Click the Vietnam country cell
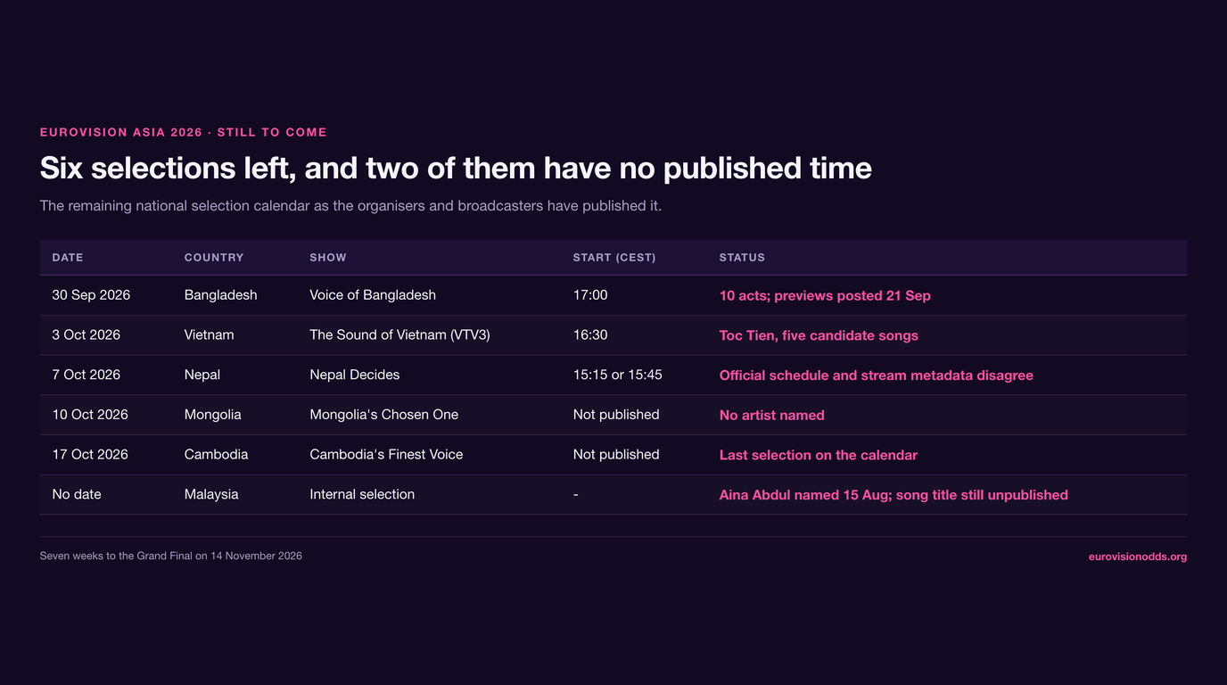 click(209, 335)
